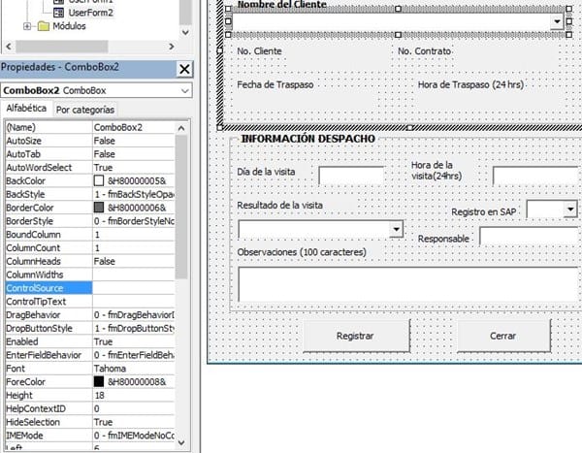Select the Resultado de la visita label

279,205
